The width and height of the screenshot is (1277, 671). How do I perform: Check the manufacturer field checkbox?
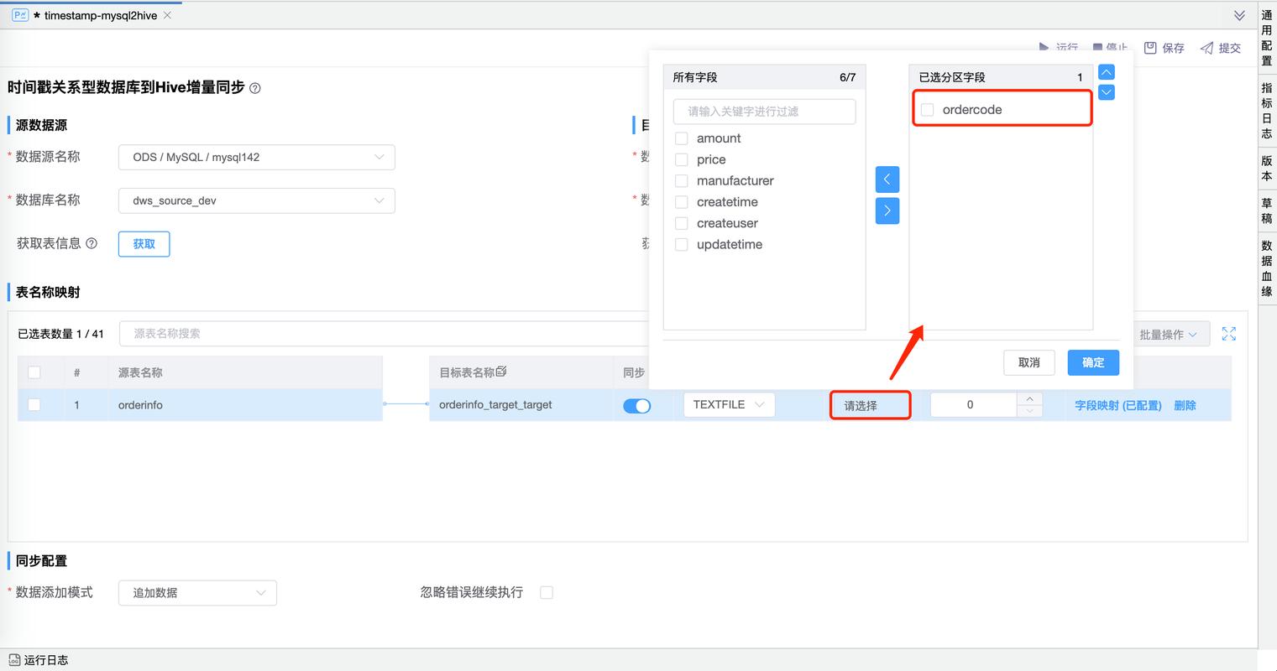coord(682,180)
